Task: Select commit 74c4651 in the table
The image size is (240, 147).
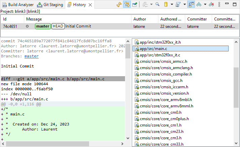Action: pos(120,26)
